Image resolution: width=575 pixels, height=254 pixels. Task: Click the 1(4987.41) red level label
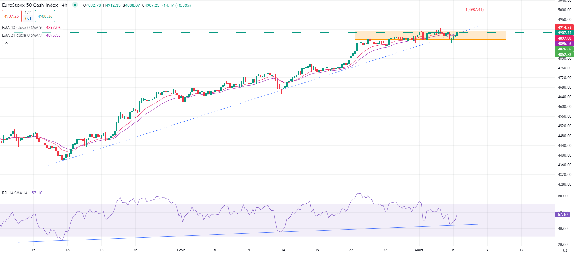(x=474, y=10)
